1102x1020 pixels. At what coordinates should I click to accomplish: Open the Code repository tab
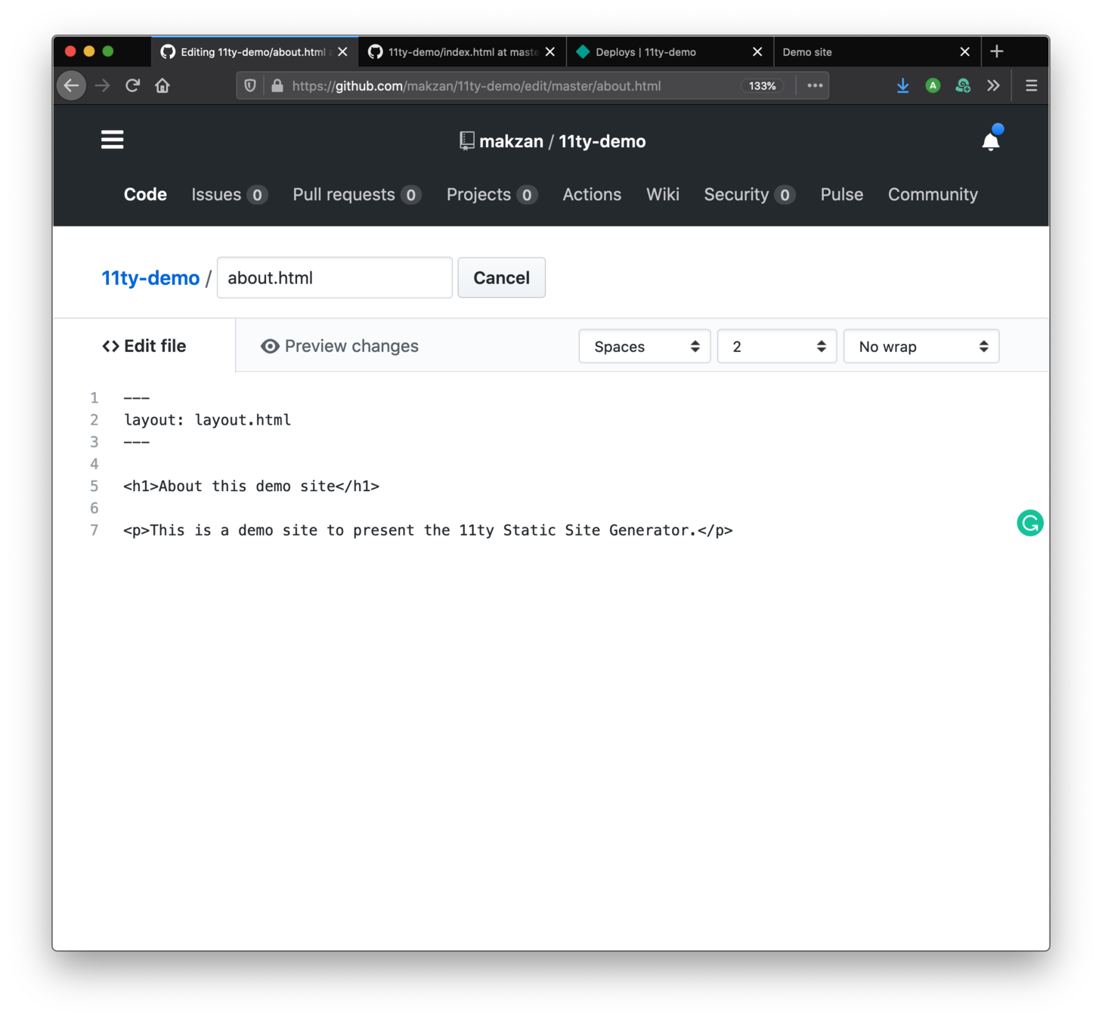(145, 194)
